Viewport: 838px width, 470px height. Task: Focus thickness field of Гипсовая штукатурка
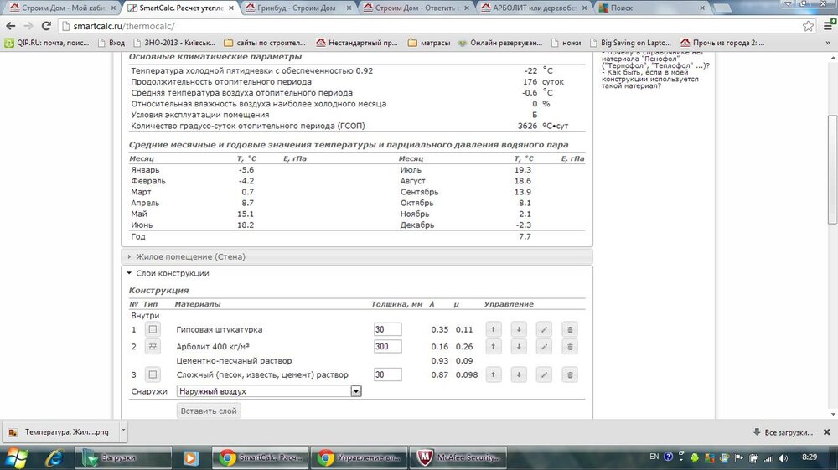coord(387,329)
